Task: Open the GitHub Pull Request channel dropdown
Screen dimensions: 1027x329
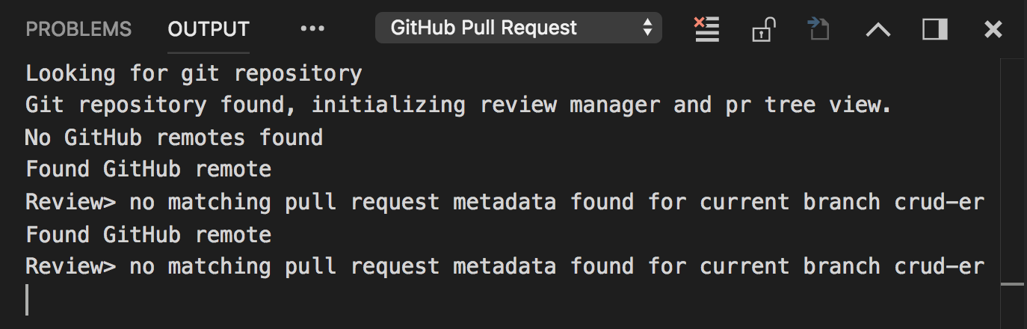Action: 518,28
